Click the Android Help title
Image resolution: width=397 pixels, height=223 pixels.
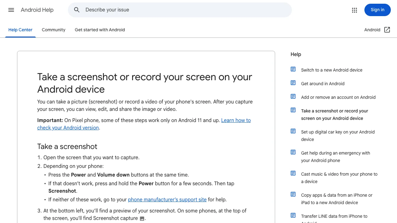coord(37,10)
